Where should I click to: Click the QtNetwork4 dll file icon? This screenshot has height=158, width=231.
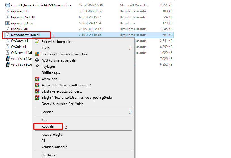click(8, 52)
